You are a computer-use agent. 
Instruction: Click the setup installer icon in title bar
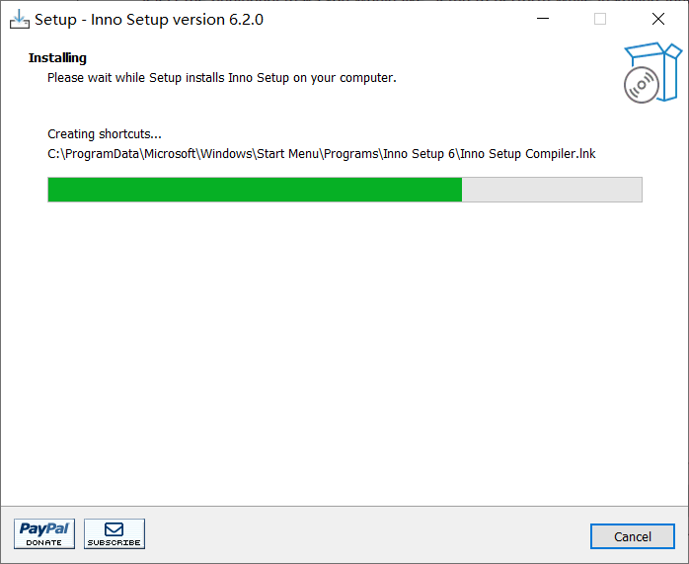tap(20, 20)
